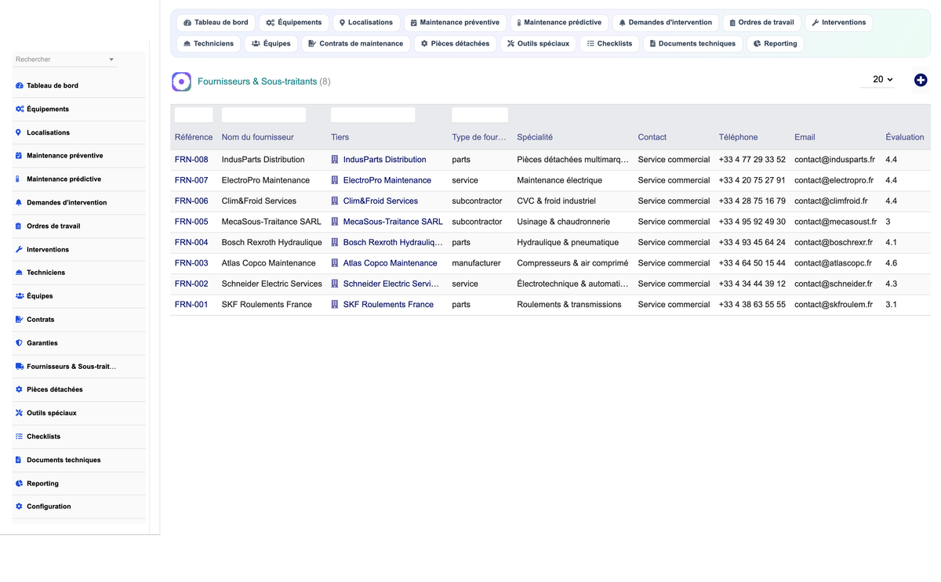Click the building icon beside ElectroPro Maintenance tiers

click(x=335, y=180)
